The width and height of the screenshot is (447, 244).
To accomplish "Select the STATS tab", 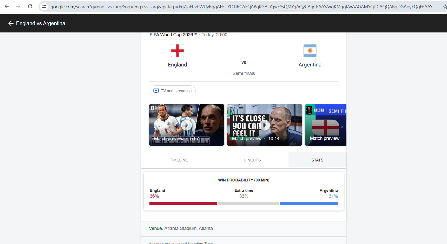I will [317, 160].
